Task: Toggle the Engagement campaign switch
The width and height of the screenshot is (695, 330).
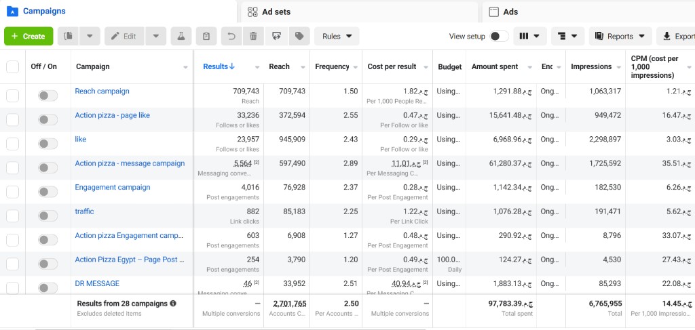Action: [x=48, y=192]
